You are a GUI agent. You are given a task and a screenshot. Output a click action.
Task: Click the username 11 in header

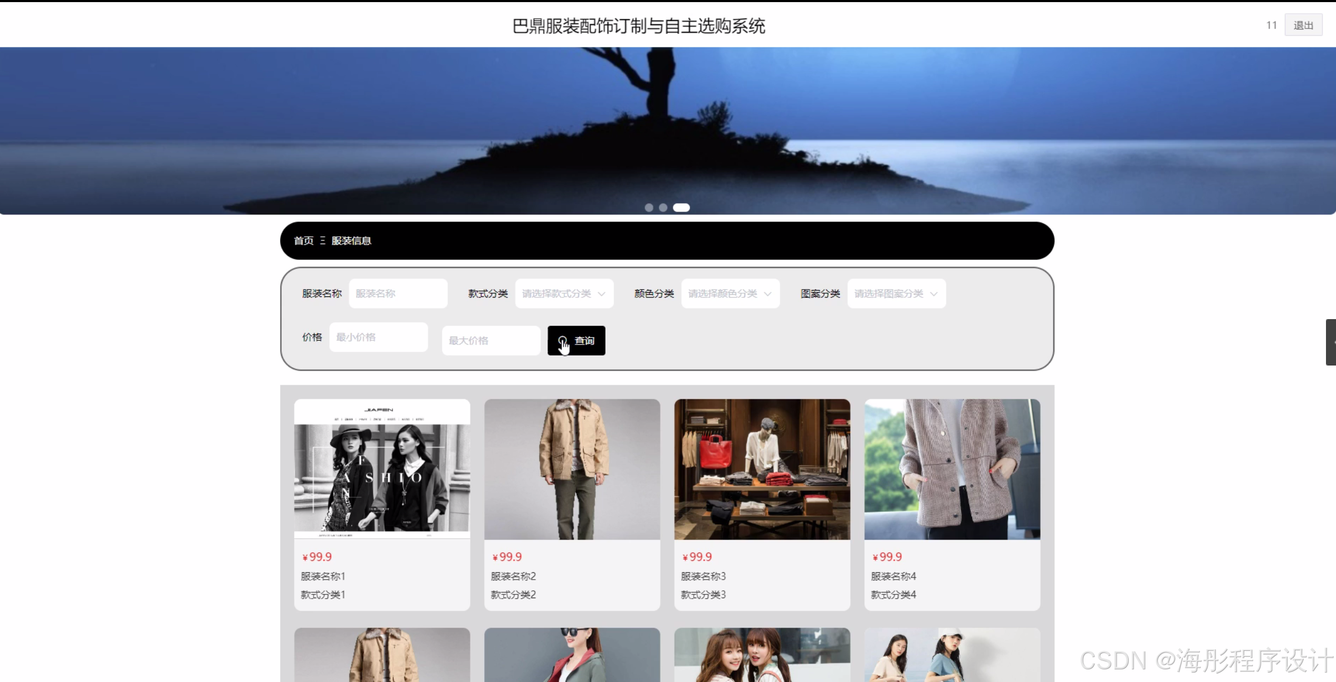point(1271,25)
